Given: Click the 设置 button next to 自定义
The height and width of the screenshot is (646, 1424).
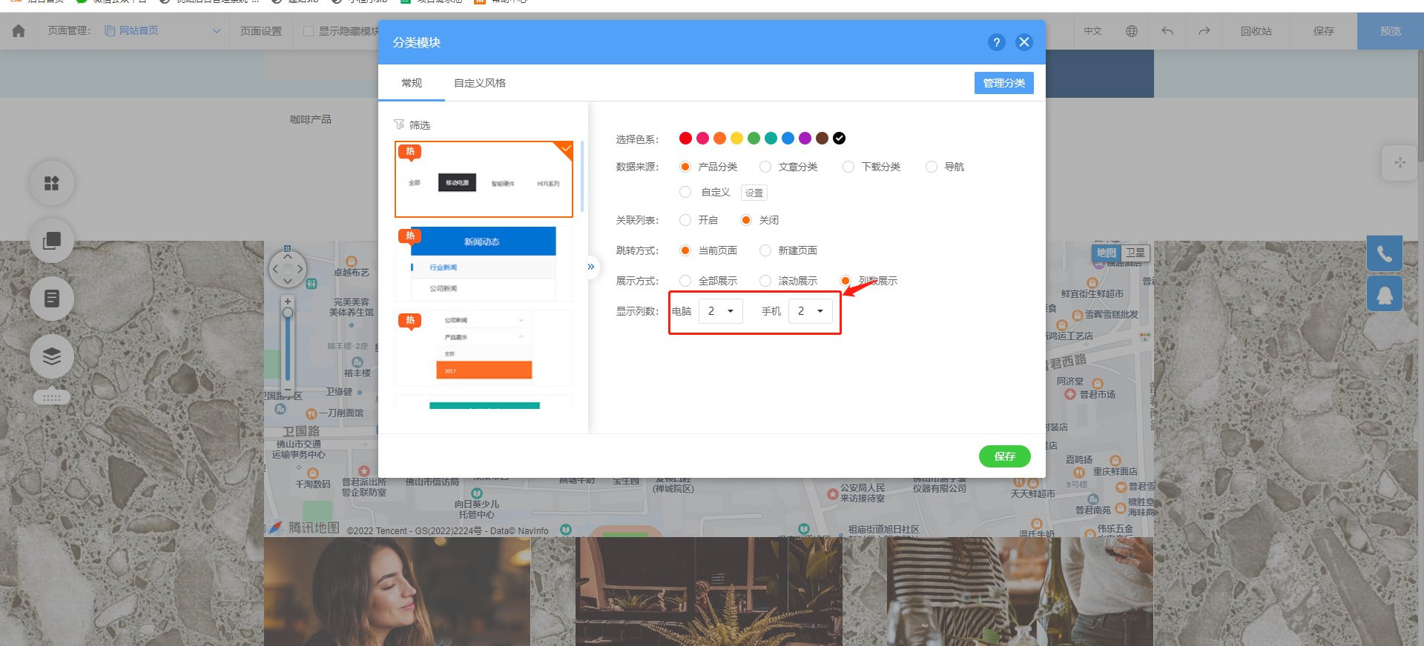Looking at the screenshot, I should 754,193.
